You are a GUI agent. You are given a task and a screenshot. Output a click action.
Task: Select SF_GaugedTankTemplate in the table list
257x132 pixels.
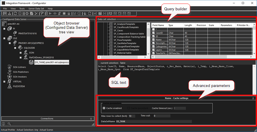click(126, 46)
